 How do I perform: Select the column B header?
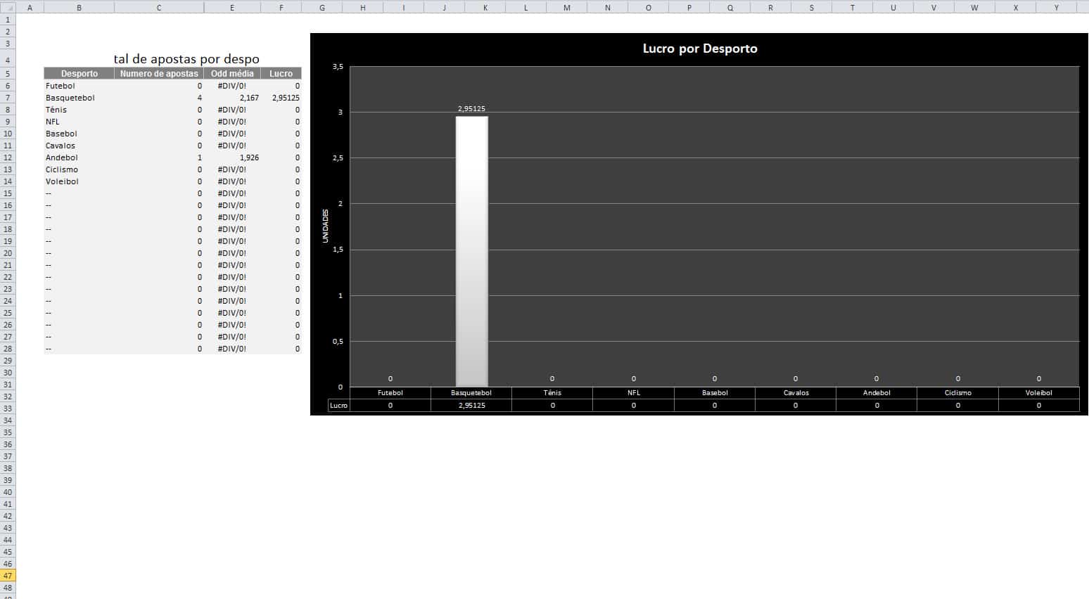(79, 8)
